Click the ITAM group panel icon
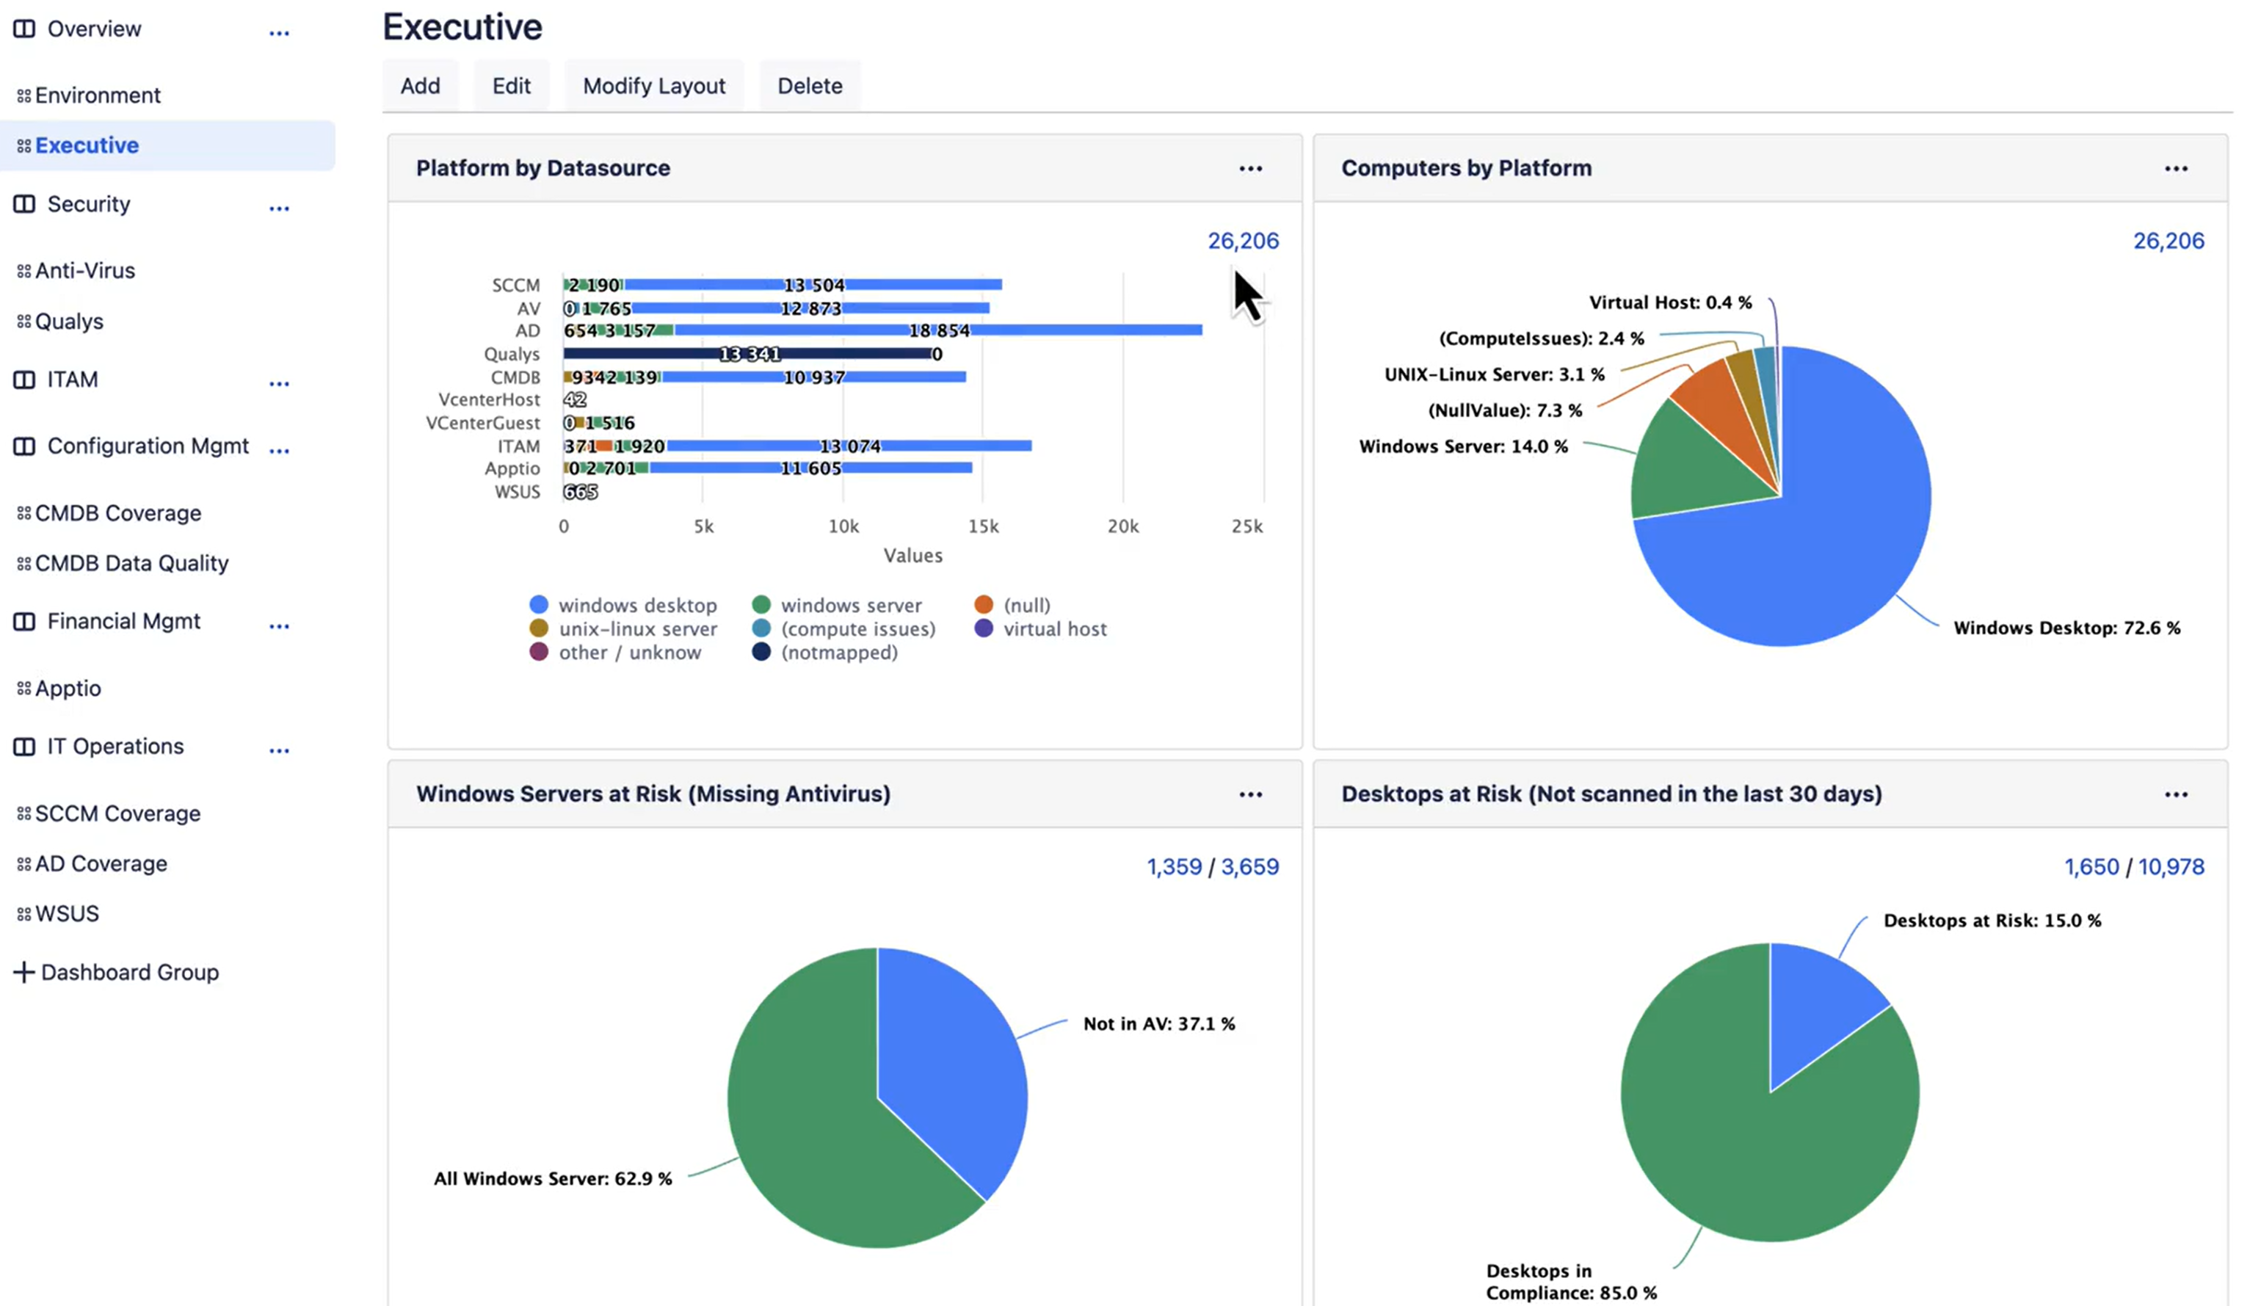The width and height of the screenshot is (2250, 1306). 24,380
